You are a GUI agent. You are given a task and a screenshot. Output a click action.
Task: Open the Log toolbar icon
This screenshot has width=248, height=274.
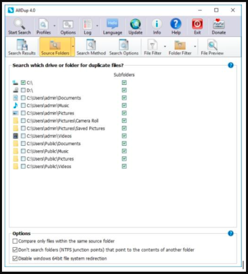[87, 24]
